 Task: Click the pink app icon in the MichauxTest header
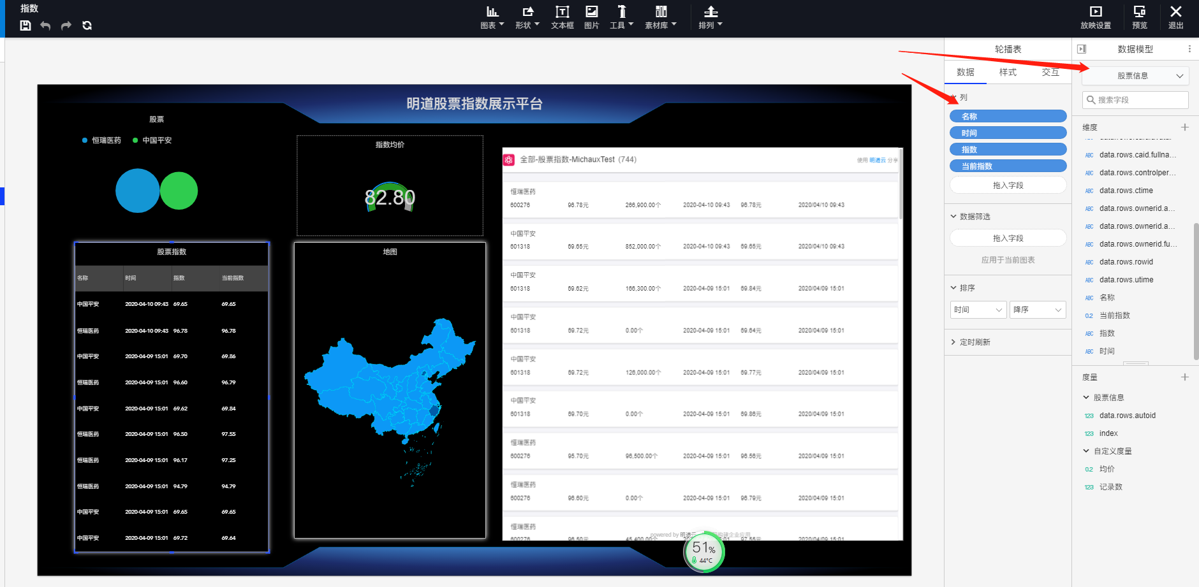(509, 160)
